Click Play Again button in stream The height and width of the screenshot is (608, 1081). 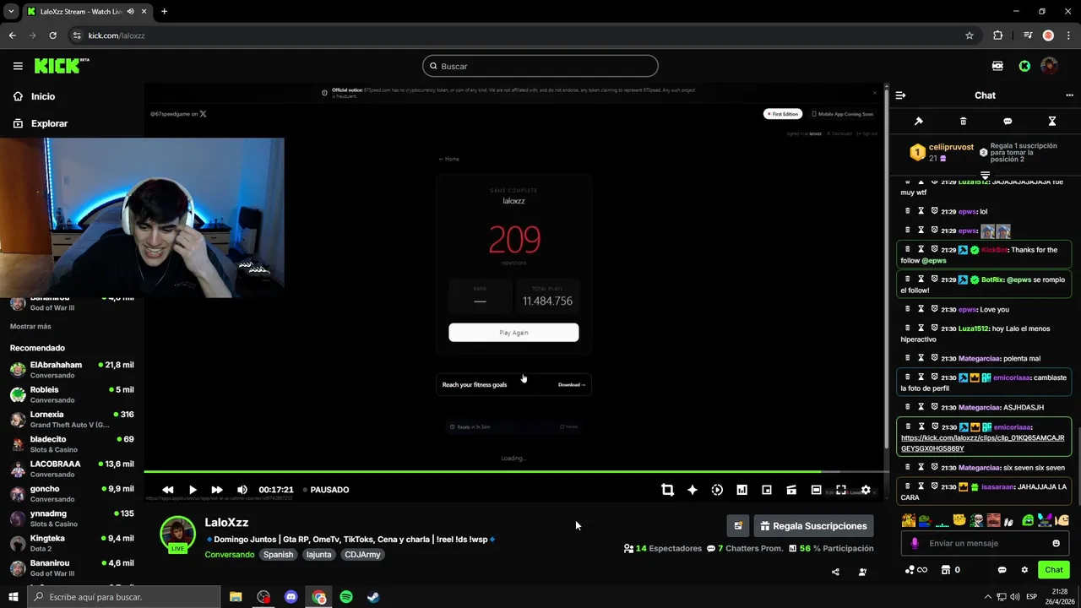point(513,333)
